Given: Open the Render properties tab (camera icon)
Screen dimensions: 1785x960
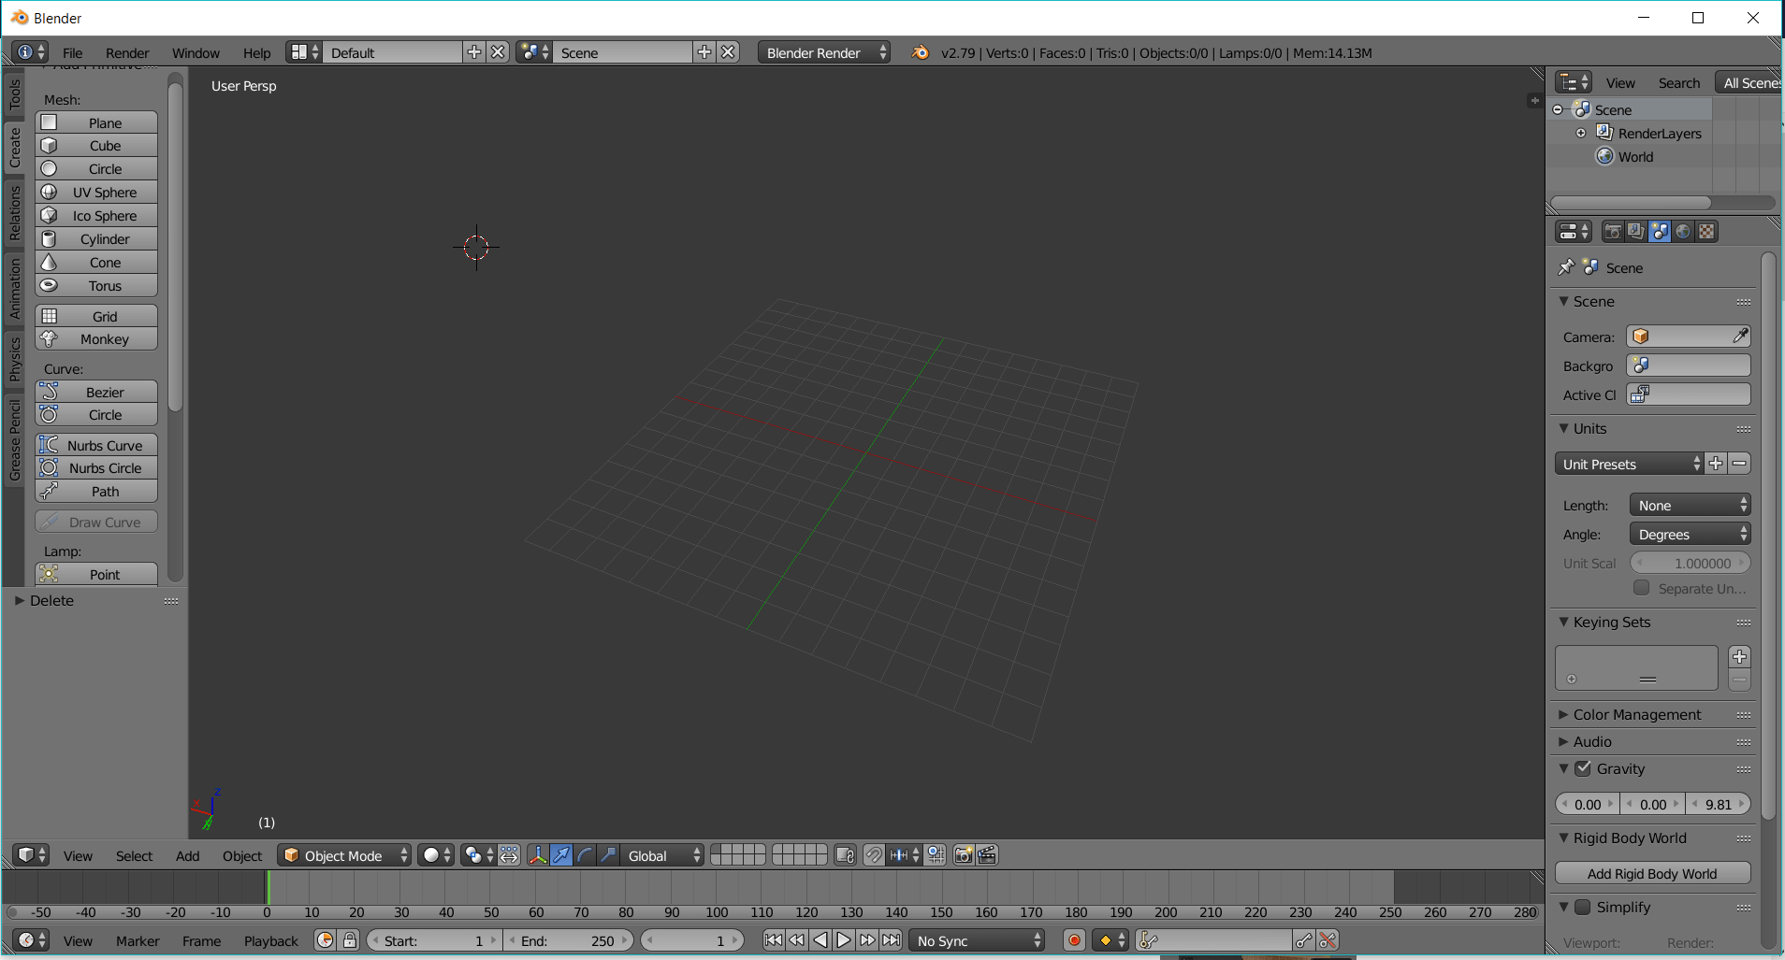Looking at the screenshot, I should tap(1613, 232).
